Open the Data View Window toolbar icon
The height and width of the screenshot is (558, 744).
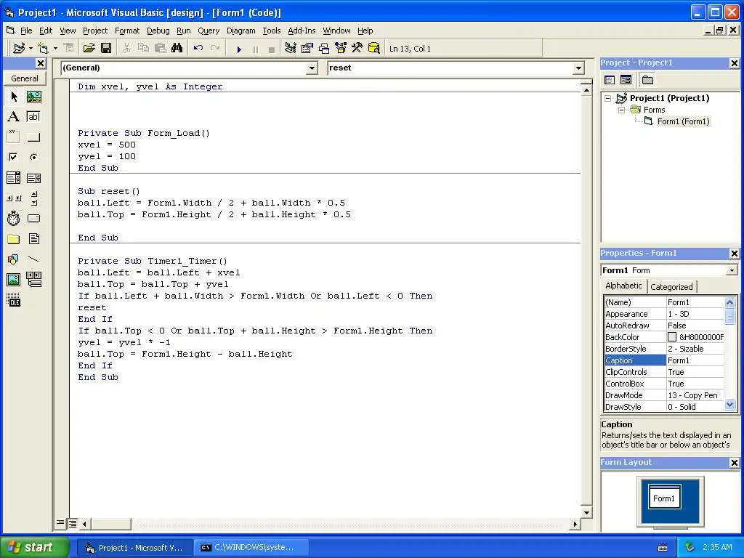tap(374, 48)
